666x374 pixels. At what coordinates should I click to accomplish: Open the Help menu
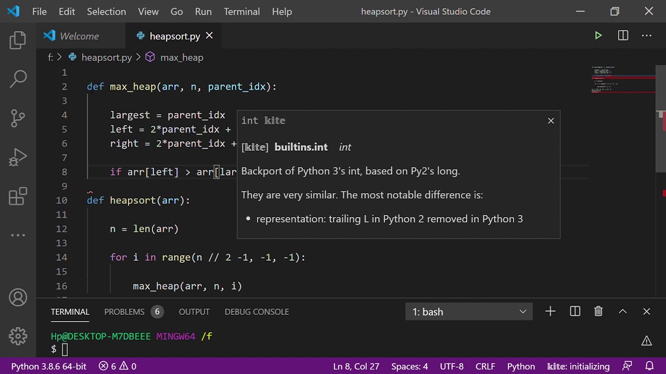coord(282,11)
